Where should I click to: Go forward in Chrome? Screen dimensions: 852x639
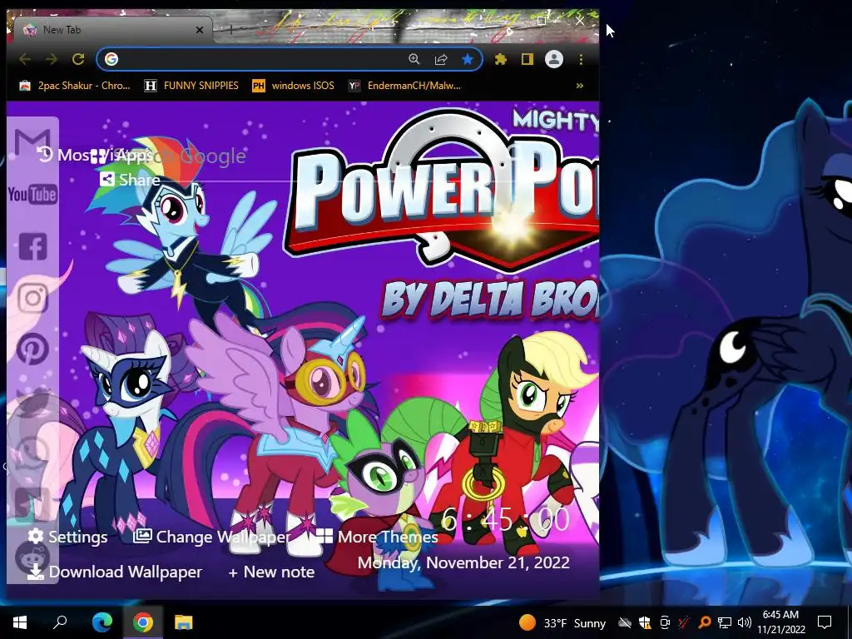coord(51,59)
